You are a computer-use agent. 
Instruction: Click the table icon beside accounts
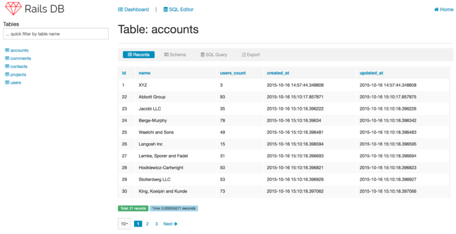click(7, 50)
